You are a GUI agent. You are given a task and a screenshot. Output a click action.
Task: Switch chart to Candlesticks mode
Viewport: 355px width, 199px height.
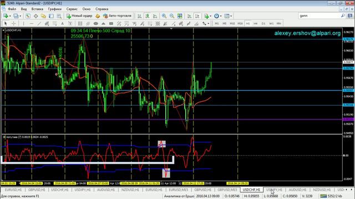(x=147, y=16)
